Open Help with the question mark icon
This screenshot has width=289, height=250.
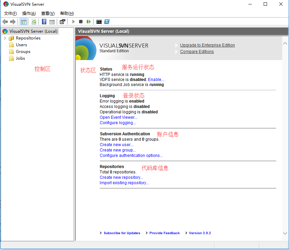pos(44,22)
